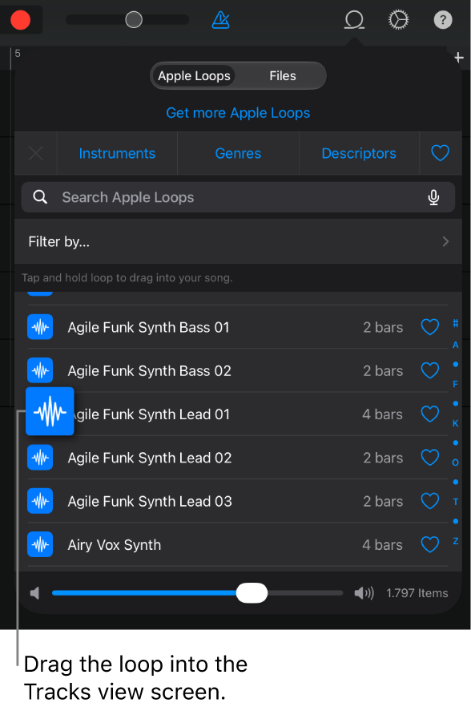Expand the Filter by... row
471x715 pixels.
(x=238, y=241)
